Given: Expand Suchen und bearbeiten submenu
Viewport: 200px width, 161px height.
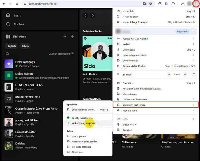Looking at the screenshot, I should (156, 100).
